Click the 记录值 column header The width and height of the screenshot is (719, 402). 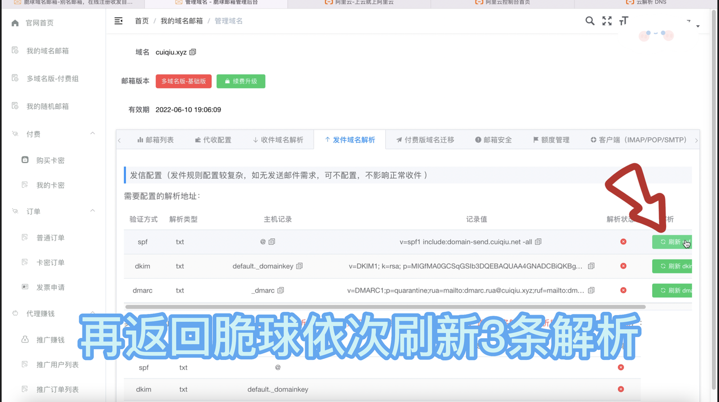click(x=476, y=219)
